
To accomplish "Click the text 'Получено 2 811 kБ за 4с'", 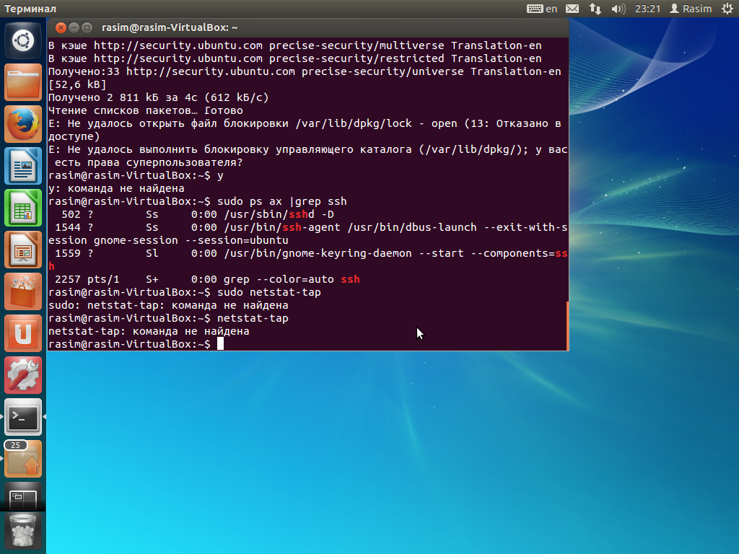I will [x=123, y=97].
